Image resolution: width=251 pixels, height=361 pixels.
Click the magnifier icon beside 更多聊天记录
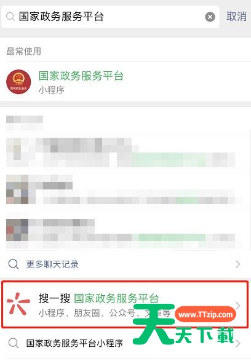[14, 264]
